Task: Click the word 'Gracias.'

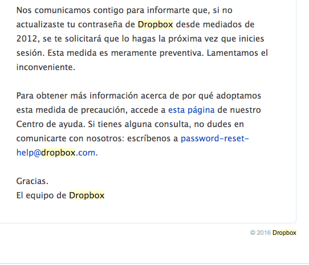Action: pos(32,181)
